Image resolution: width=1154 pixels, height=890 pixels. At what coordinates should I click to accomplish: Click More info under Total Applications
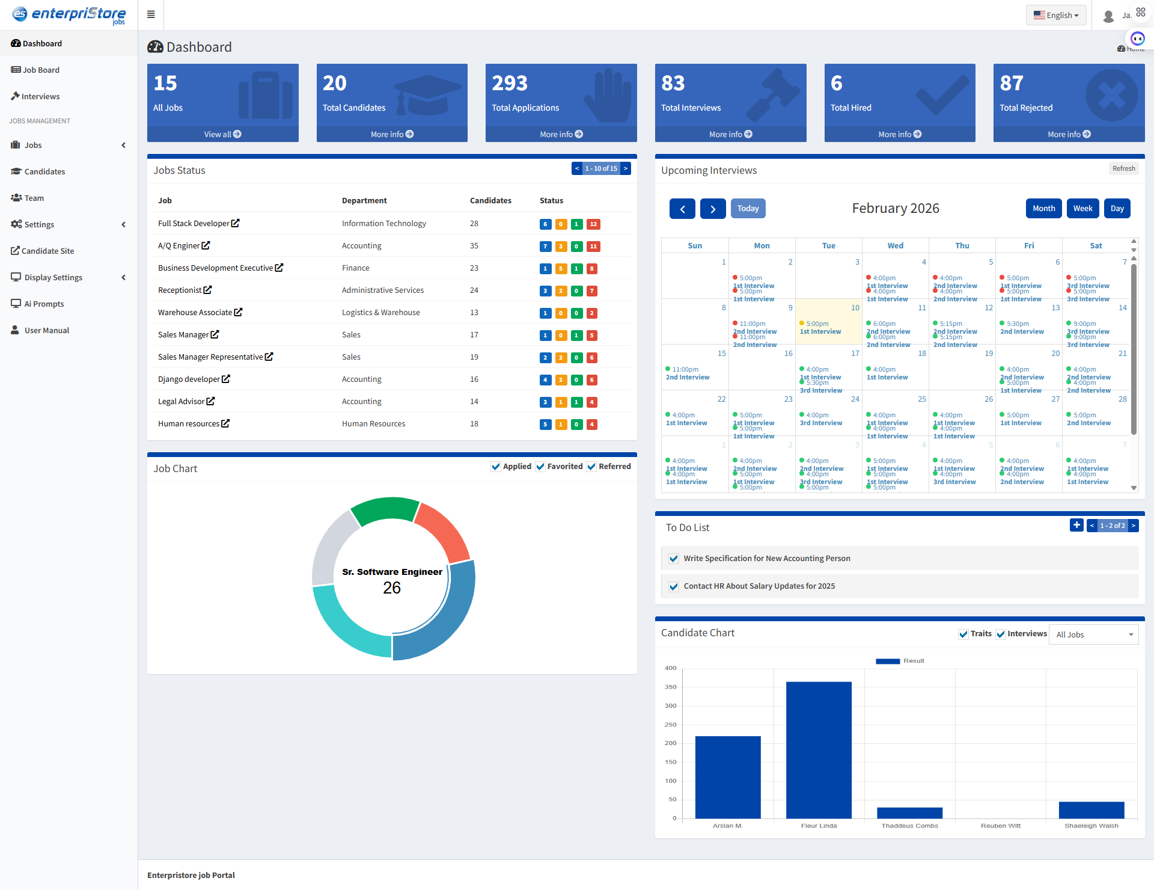pos(561,134)
